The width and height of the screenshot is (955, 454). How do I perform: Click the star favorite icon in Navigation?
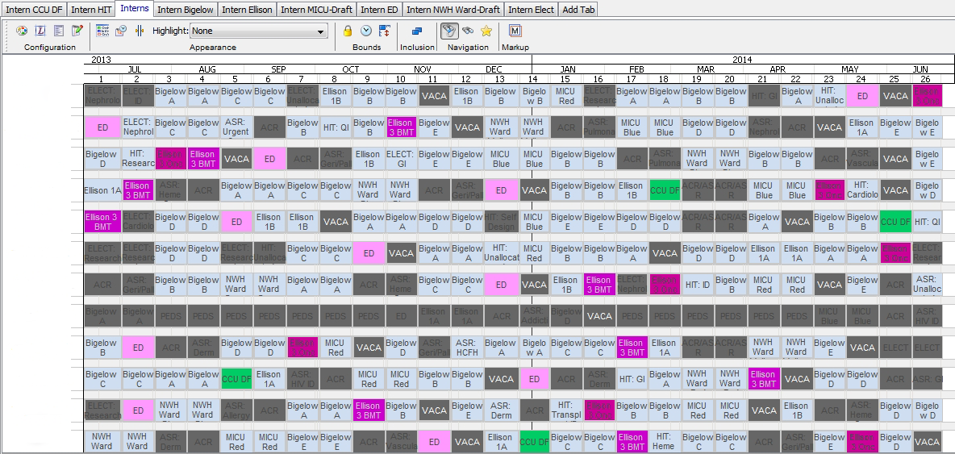pyautogui.click(x=486, y=31)
